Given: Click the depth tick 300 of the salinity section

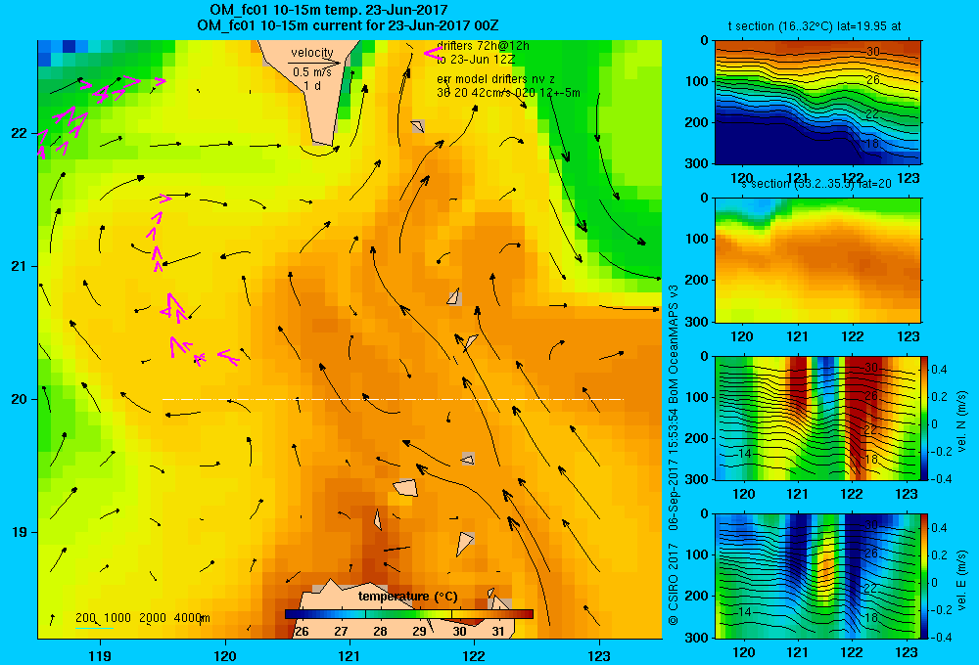Looking at the screenshot, I should pos(698,322).
